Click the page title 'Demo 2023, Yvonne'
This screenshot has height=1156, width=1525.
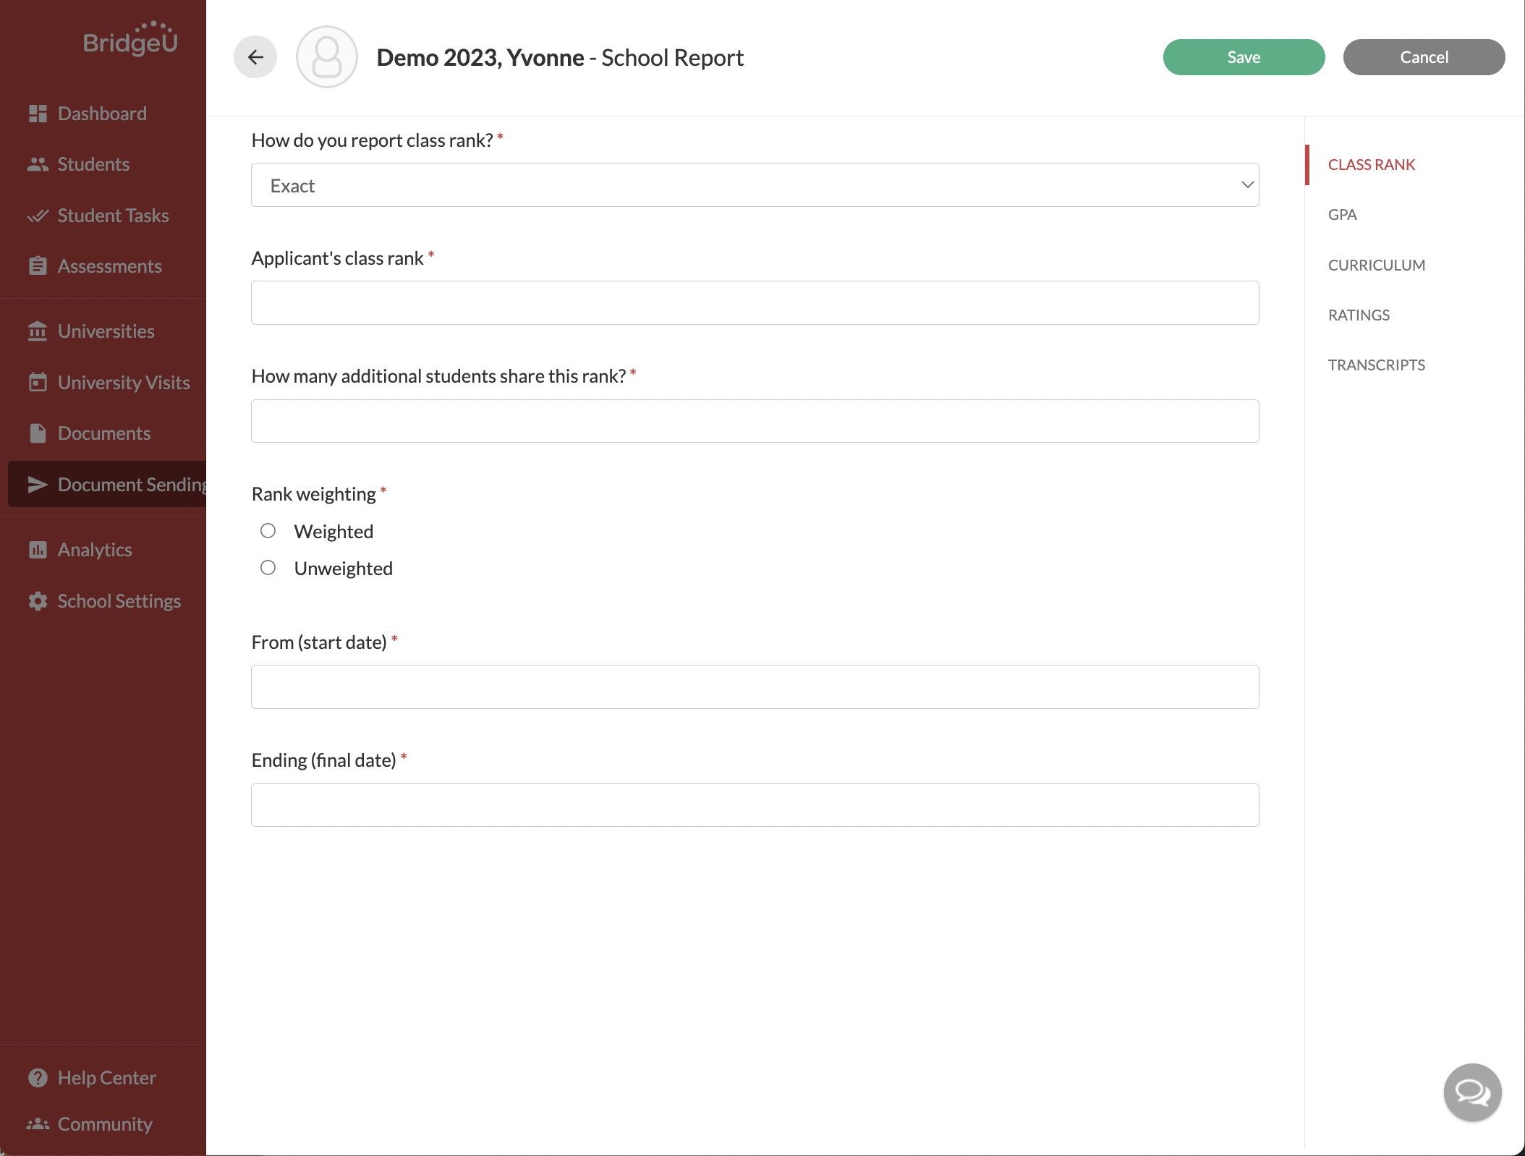[480, 57]
